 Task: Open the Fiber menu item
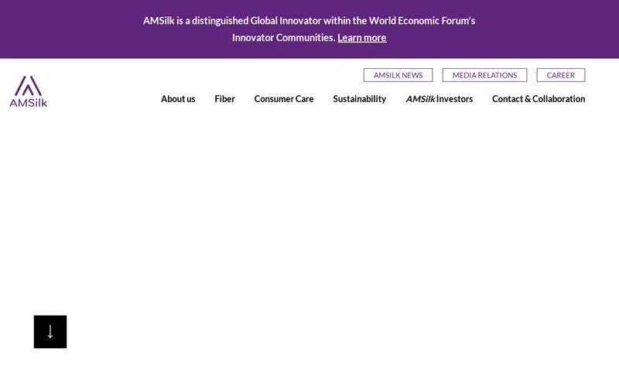pyautogui.click(x=224, y=99)
